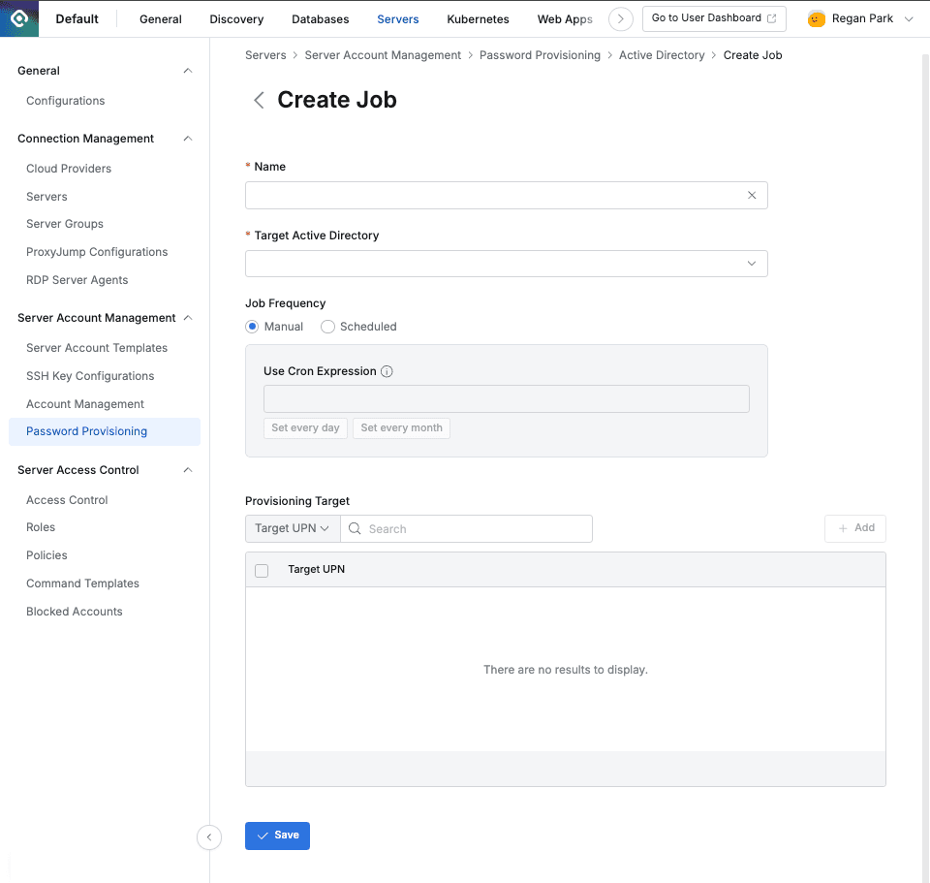
Task: Click the search magnifier in the Provisioning Target bar
Action: (x=355, y=528)
